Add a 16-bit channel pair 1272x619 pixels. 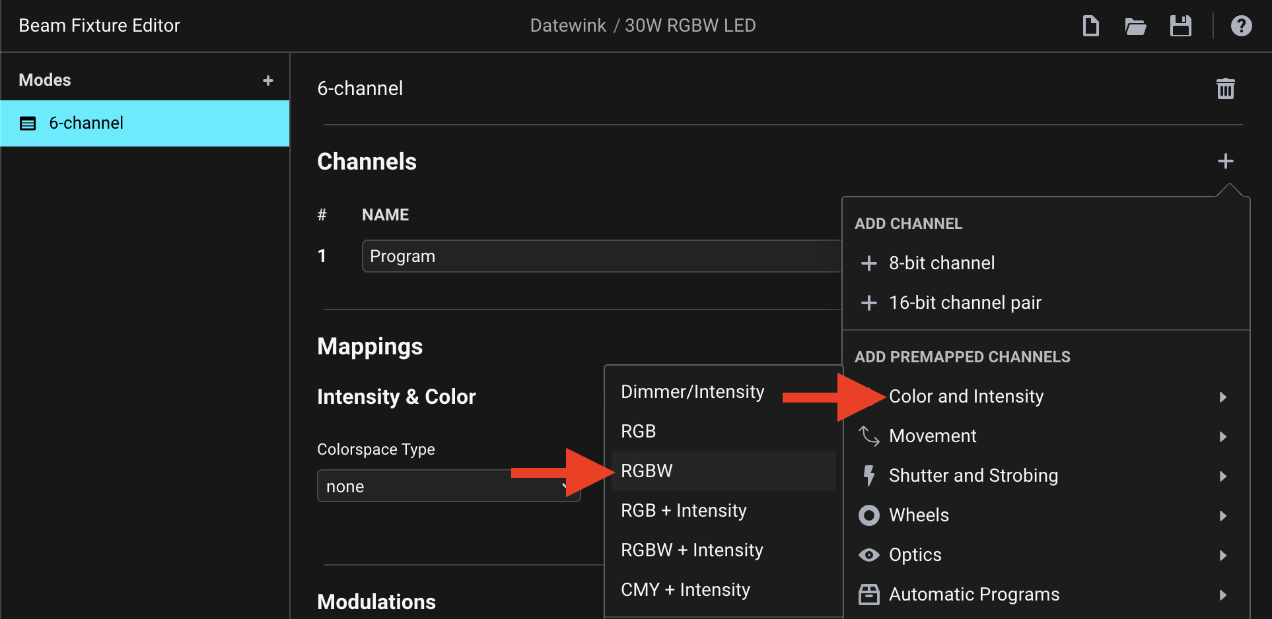pyautogui.click(x=964, y=303)
